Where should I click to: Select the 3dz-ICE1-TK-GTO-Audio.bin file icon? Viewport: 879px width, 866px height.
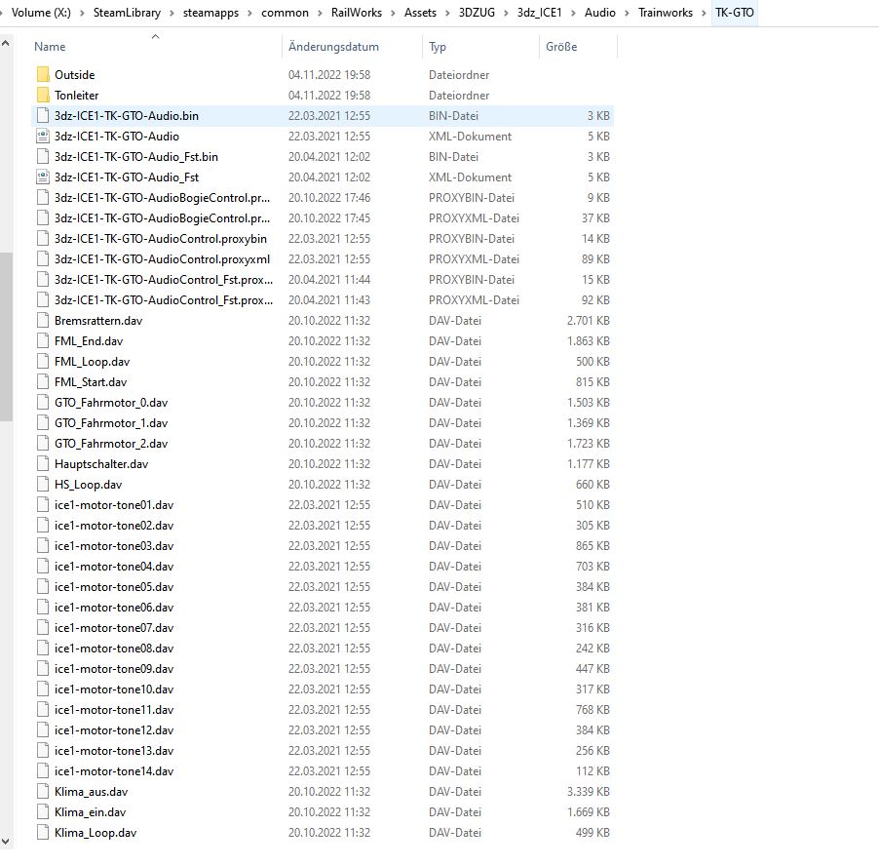click(x=43, y=115)
